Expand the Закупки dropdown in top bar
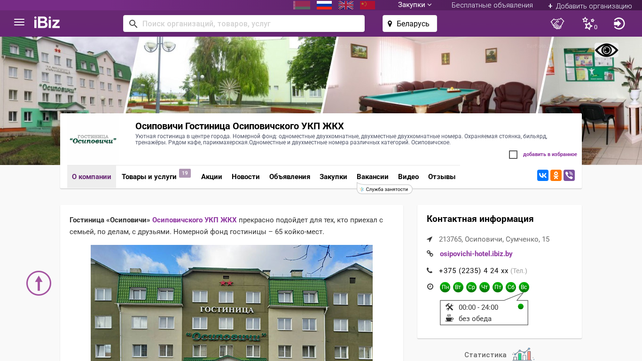Screen dimensions: 642x361 point(415,5)
